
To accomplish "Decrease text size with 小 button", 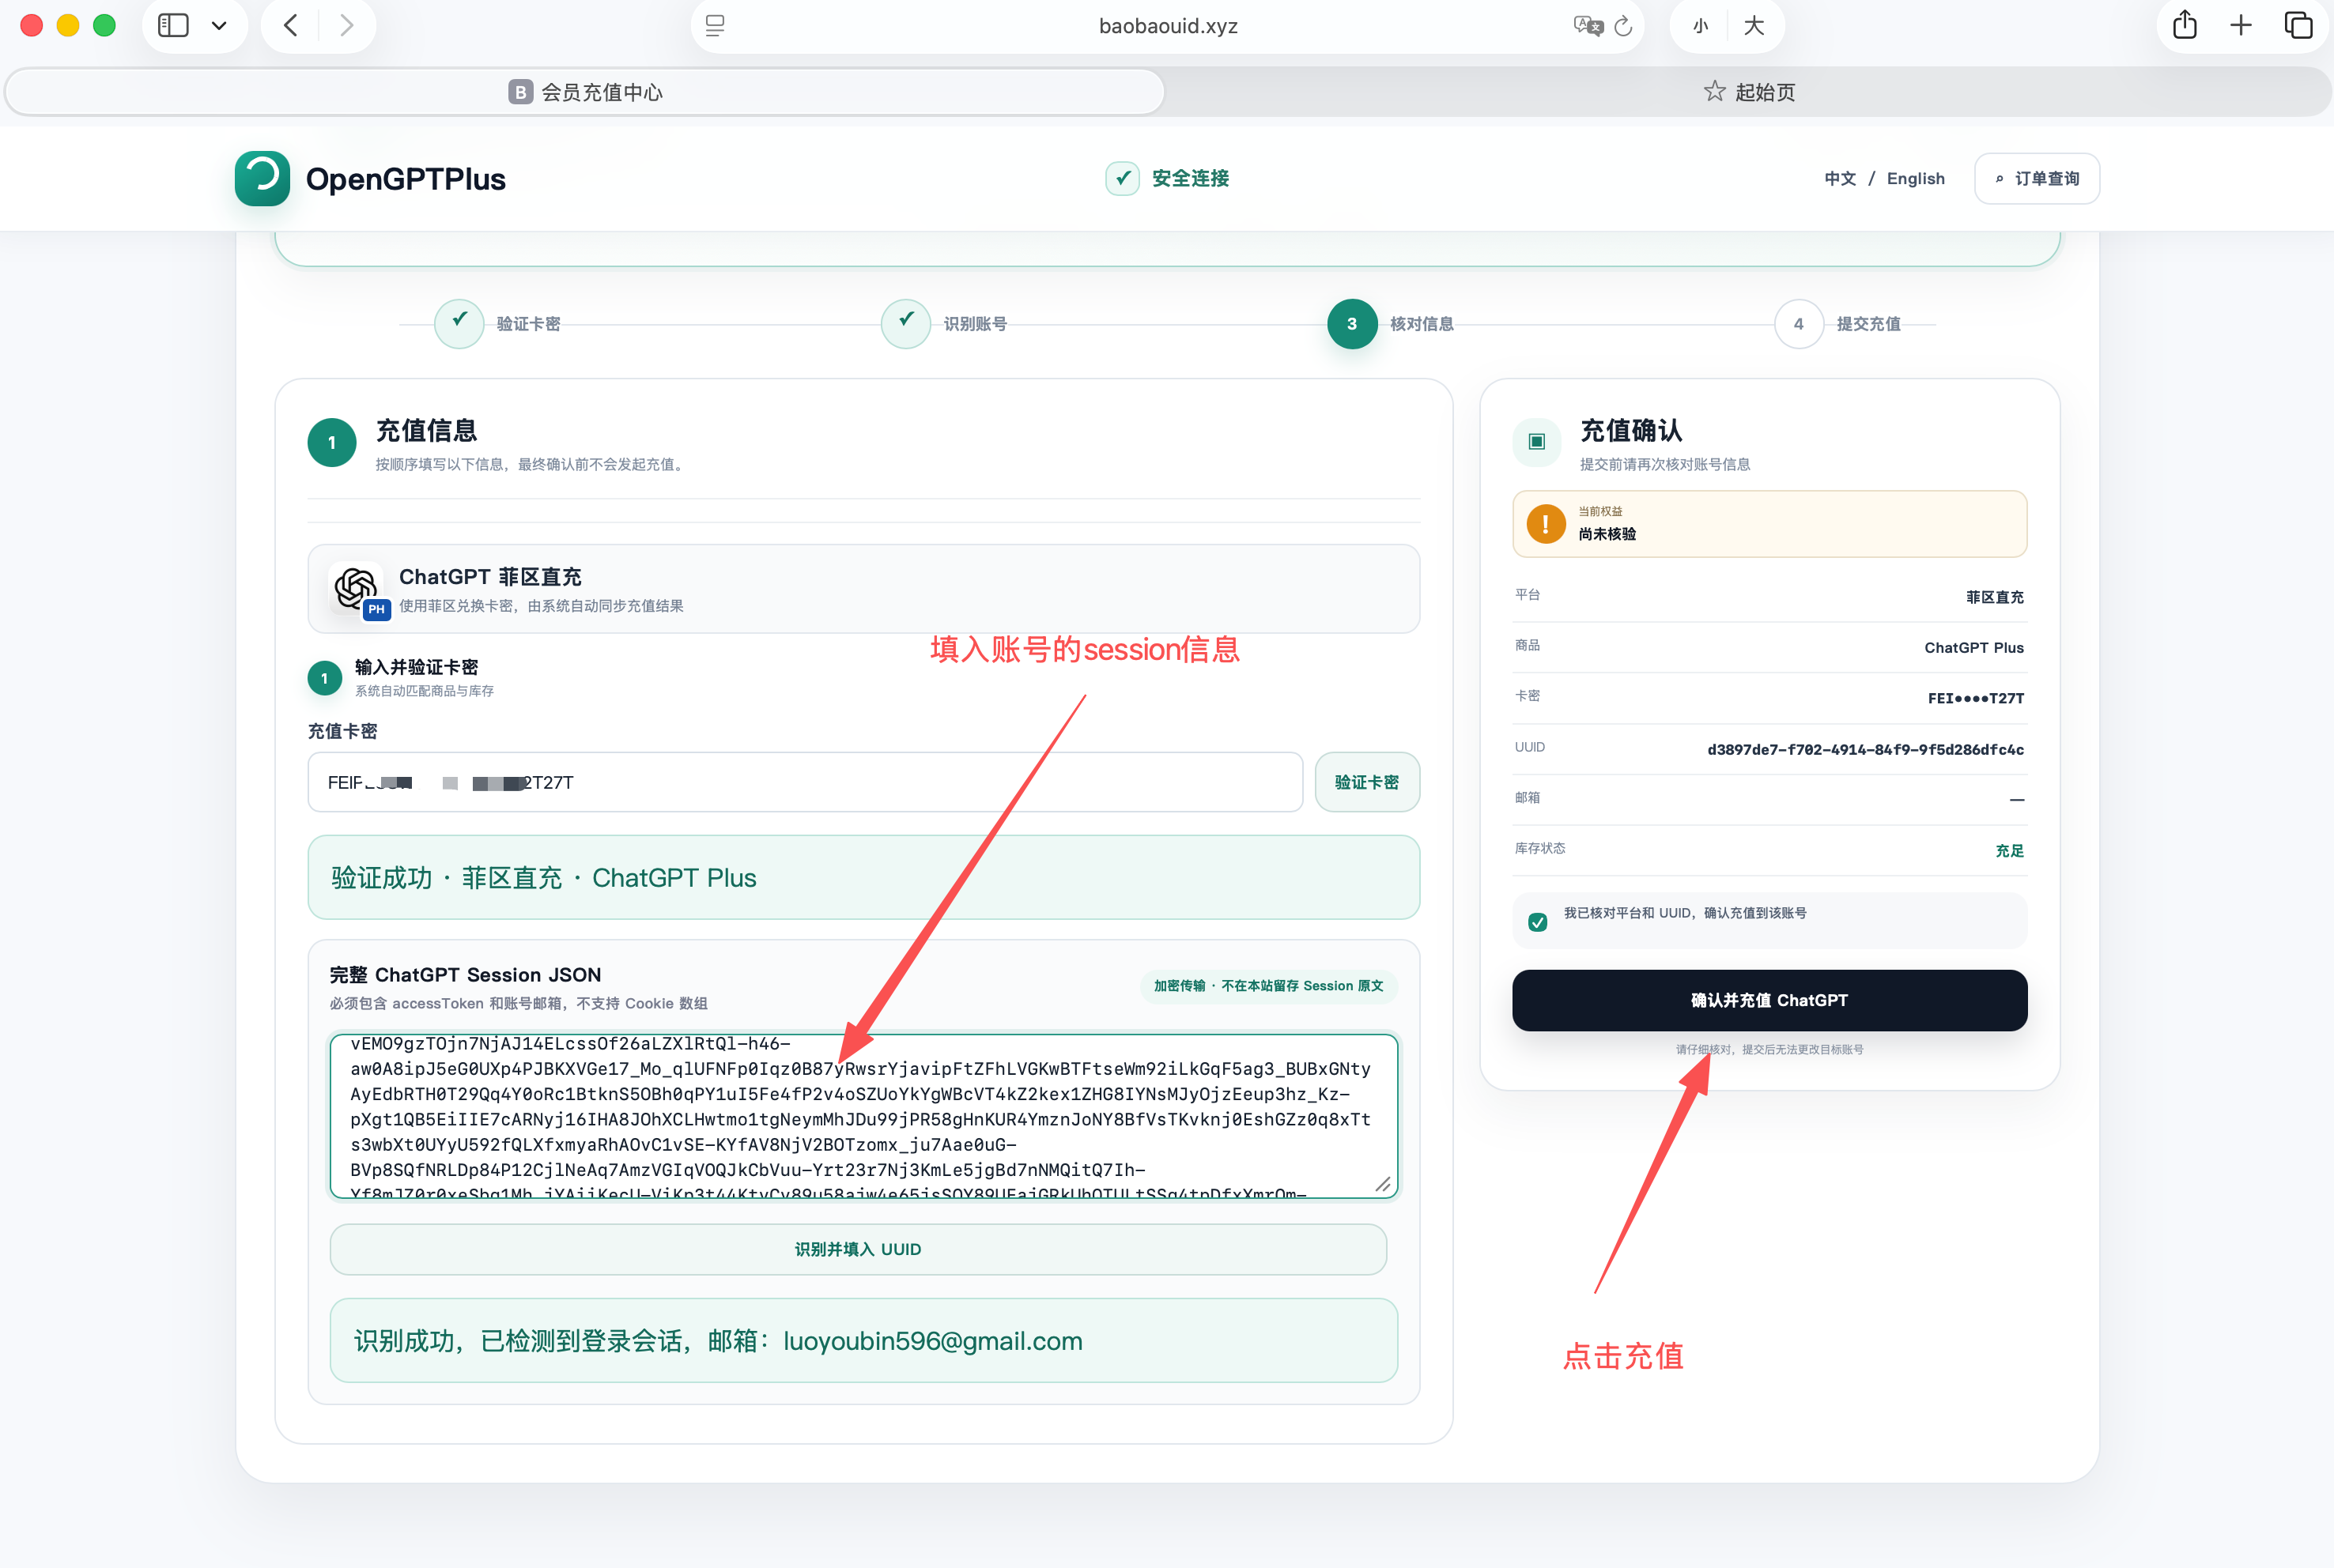I will [1701, 26].
